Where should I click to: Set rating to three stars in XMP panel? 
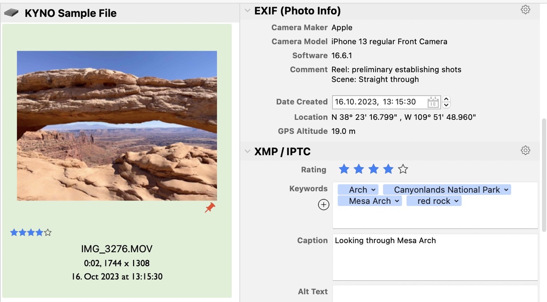[x=373, y=170]
